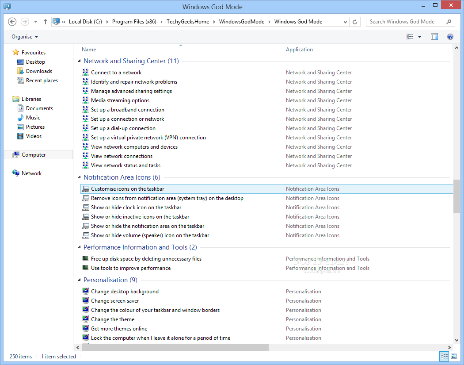
Task: Click the change view icon
Action: tap(410, 37)
